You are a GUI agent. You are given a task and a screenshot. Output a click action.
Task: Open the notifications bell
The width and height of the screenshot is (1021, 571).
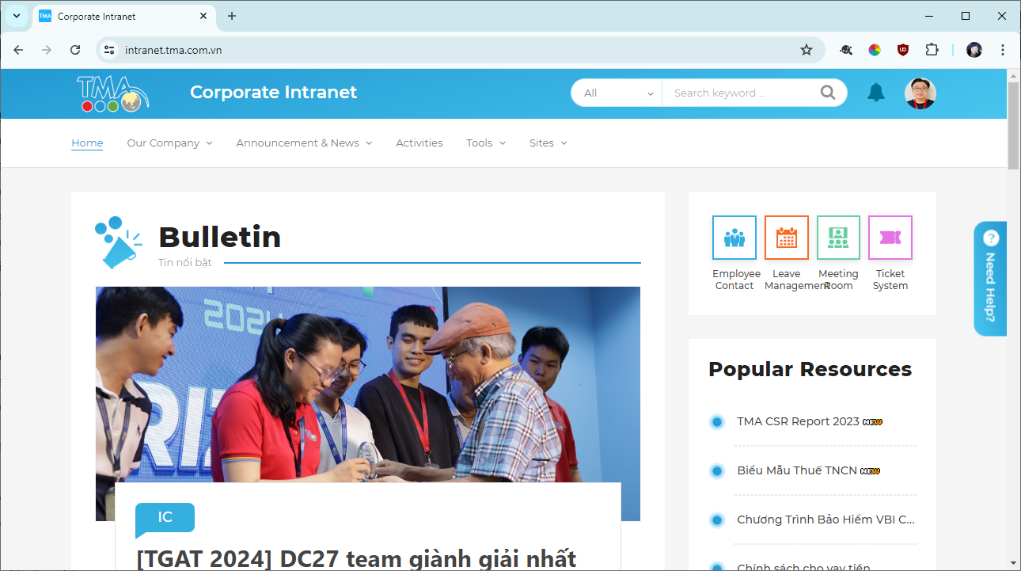tap(875, 93)
